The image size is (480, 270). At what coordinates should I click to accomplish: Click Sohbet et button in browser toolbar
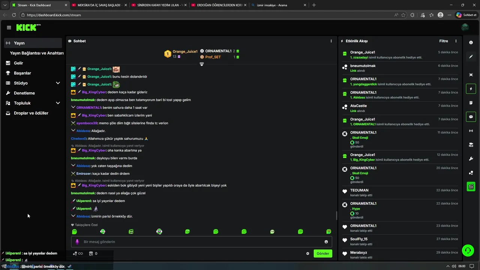[x=466, y=15]
